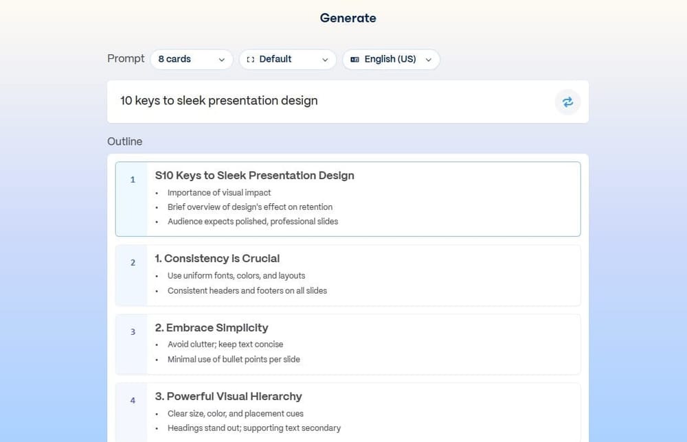Expand the English (US) language dropdown

tap(391, 59)
